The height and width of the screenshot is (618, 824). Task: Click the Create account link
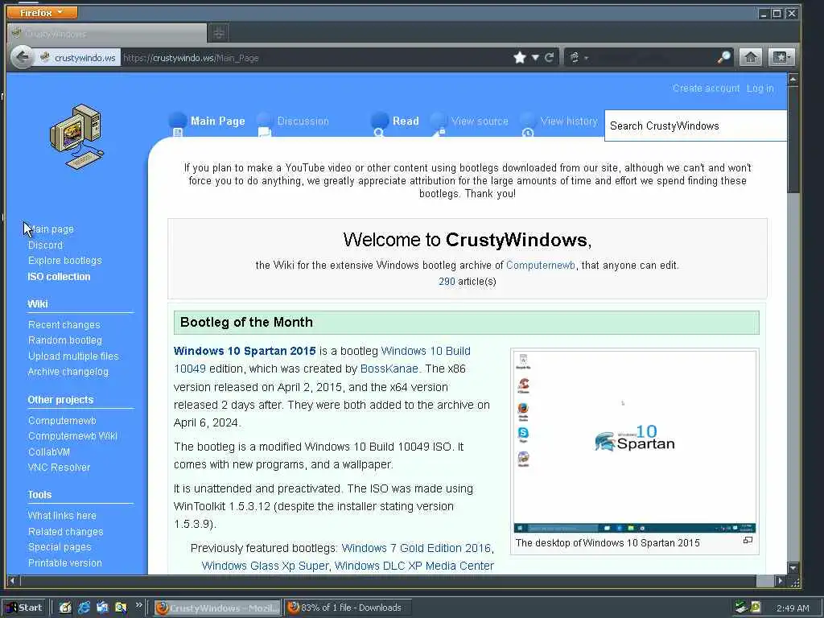tap(706, 89)
